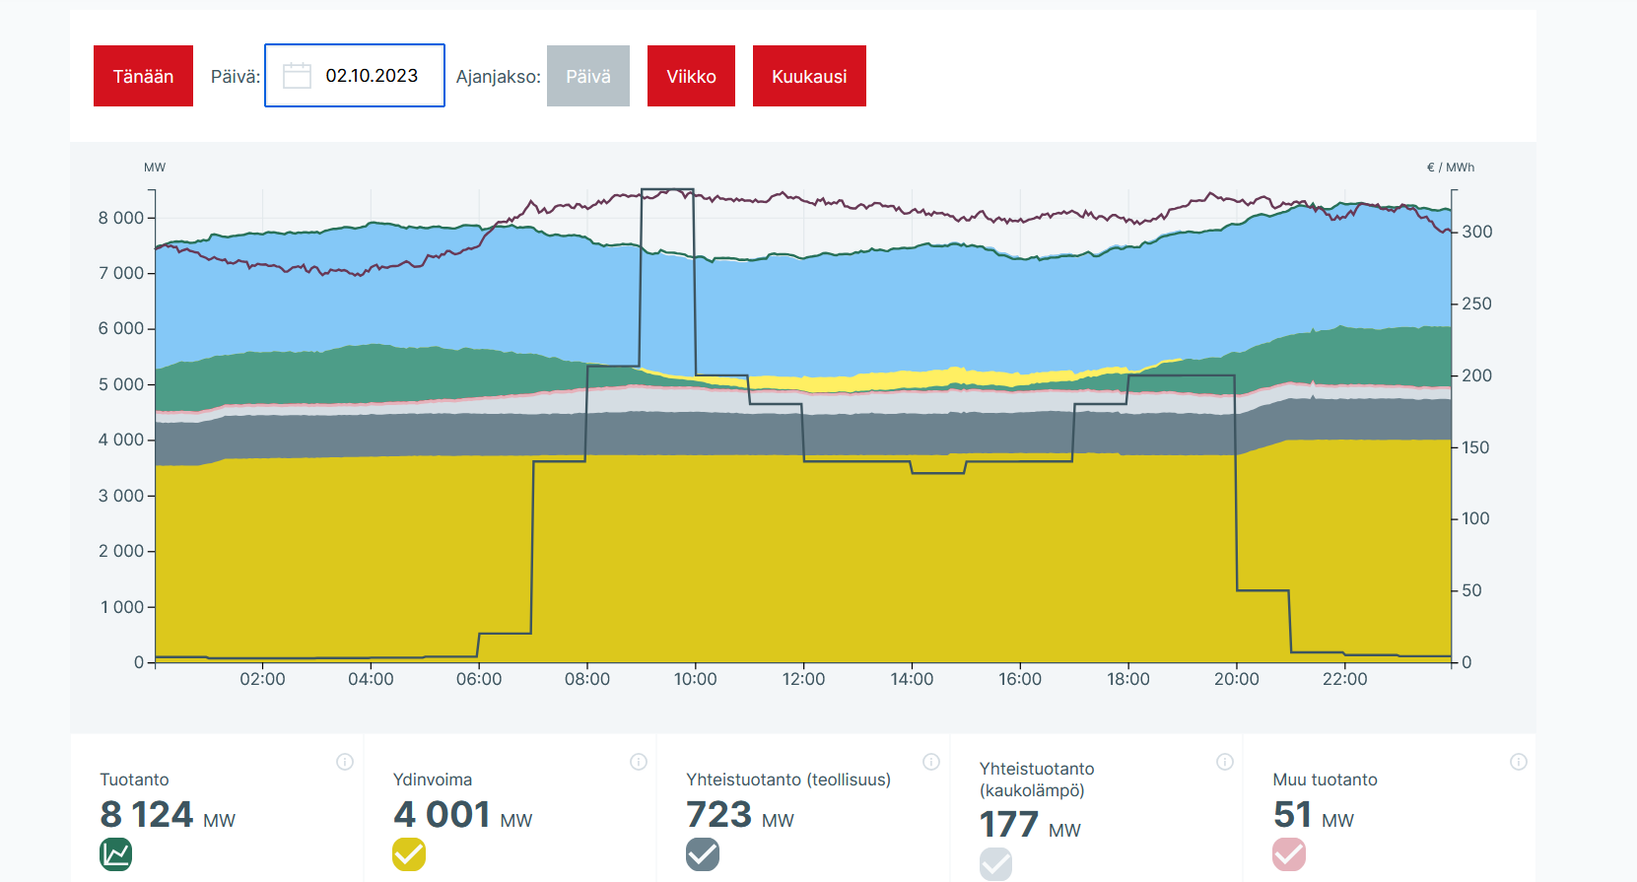The height and width of the screenshot is (882, 1637).
Task: Switch to Viikko time period
Action: [x=691, y=76]
